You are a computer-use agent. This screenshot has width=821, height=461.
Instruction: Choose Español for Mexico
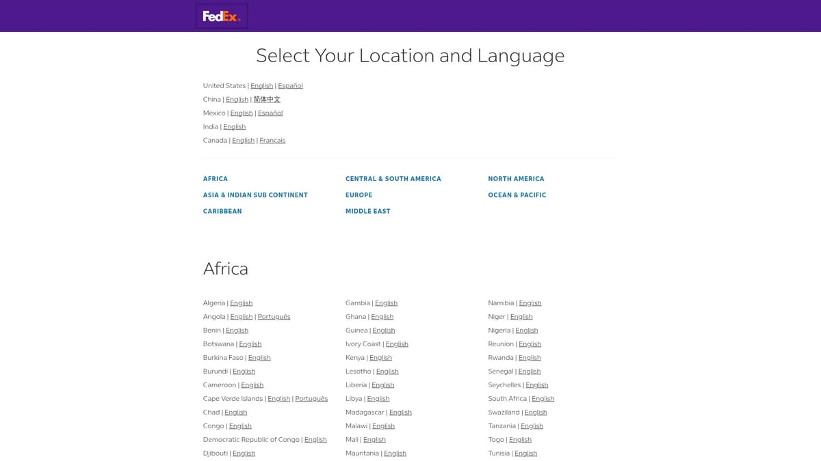tap(270, 113)
